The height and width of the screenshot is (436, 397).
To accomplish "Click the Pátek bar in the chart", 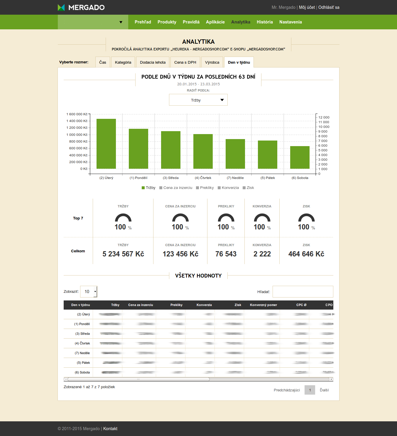I will tap(268, 155).
